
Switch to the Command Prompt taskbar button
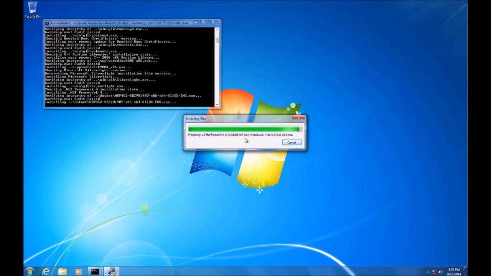(95, 271)
